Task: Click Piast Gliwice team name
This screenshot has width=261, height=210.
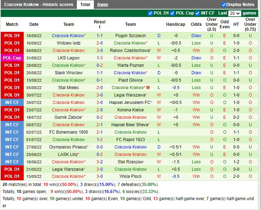Action: point(130,80)
